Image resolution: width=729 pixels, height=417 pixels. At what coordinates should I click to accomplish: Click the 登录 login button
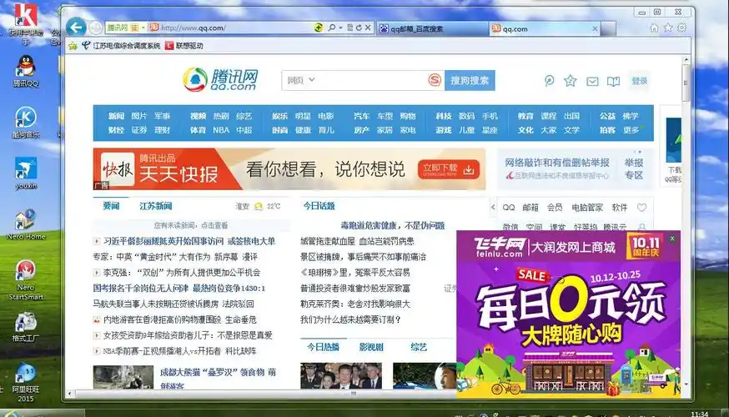tap(639, 81)
